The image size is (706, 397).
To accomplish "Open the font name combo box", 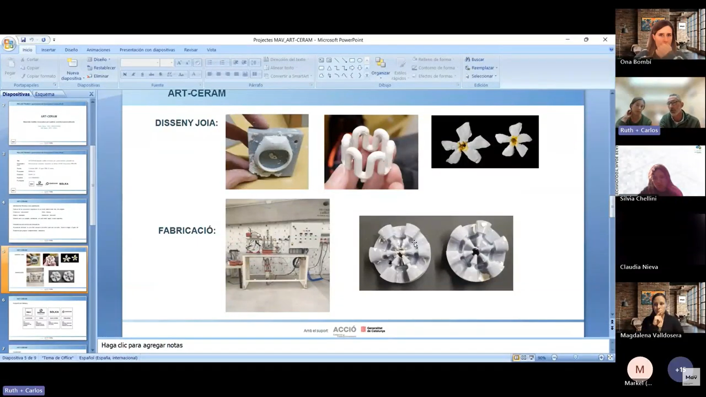I will pyautogui.click(x=140, y=63).
